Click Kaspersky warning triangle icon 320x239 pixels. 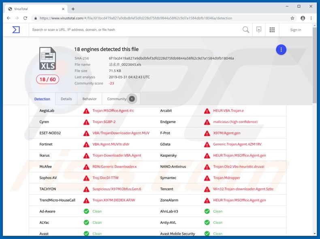tap(207, 155)
